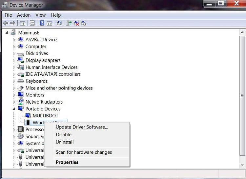This screenshot has height=179, width=246.
Task: Click the vertical scrollbar thumb
Action: (242, 96)
